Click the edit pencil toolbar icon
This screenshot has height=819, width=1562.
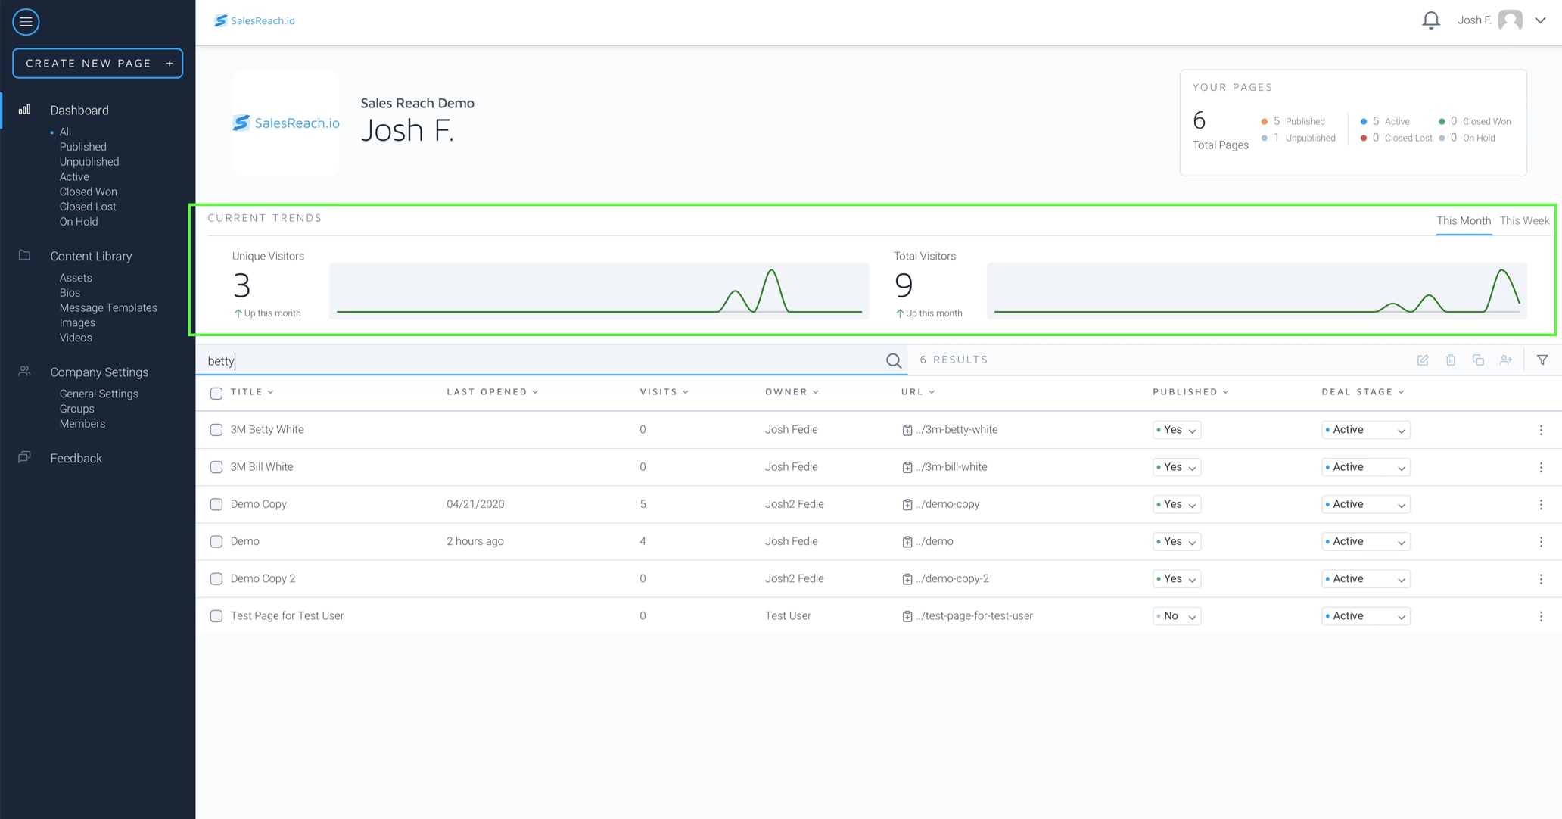[1423, 360]
